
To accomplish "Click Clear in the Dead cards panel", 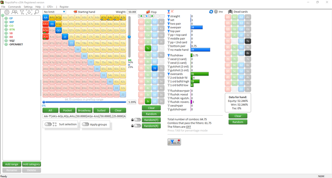I will coord(238,116).
